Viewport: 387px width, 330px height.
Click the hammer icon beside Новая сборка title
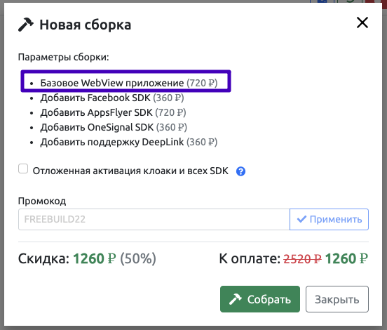[x=26, y=25]
